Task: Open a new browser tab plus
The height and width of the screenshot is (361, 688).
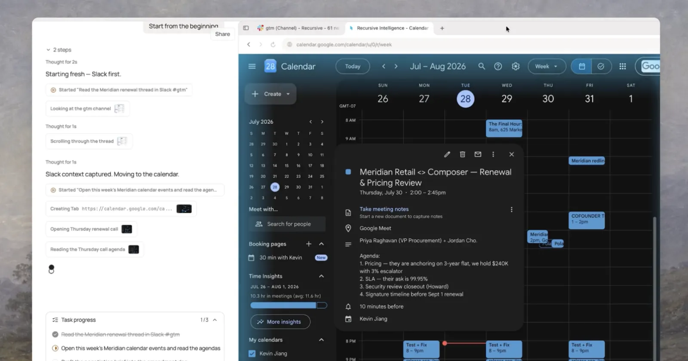Action: point(442,28)
